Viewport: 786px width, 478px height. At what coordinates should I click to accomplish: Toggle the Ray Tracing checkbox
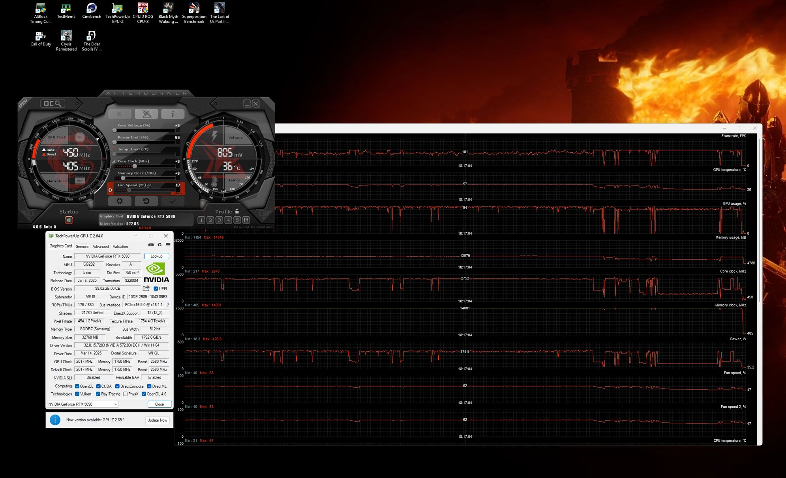pyautogui.click(x=98, y=394)
